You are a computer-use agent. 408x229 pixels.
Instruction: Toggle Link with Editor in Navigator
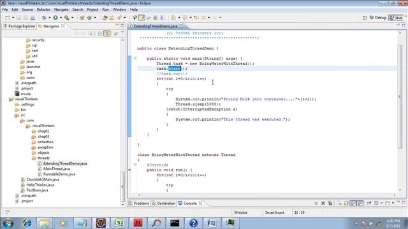click(x=107, y=34)
